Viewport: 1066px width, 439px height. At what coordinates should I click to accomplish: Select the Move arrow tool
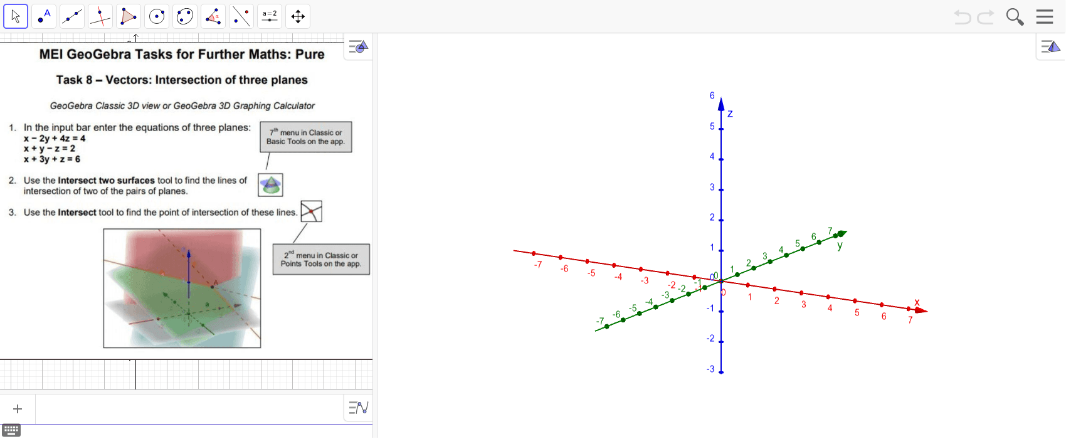[16, 16]
